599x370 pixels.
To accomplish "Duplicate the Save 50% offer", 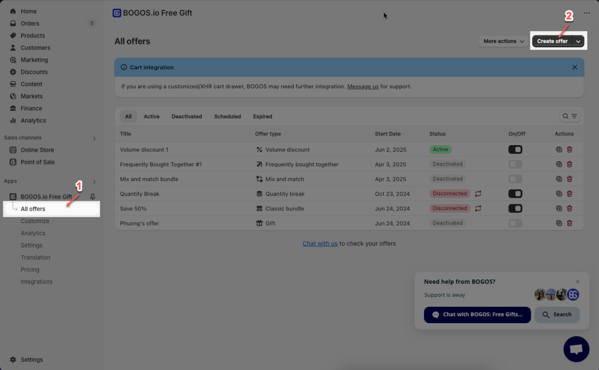I will click(559, 208).
